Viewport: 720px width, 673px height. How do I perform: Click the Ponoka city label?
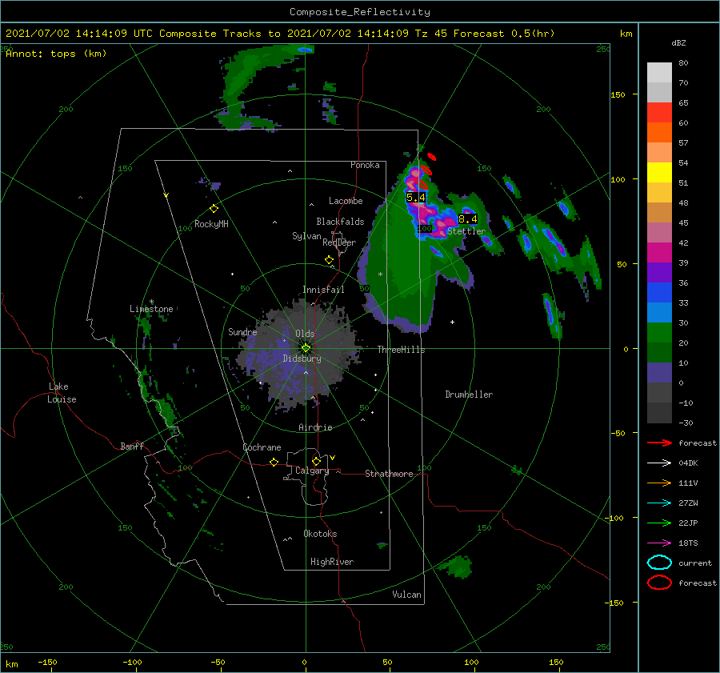[x=365, y=165]
